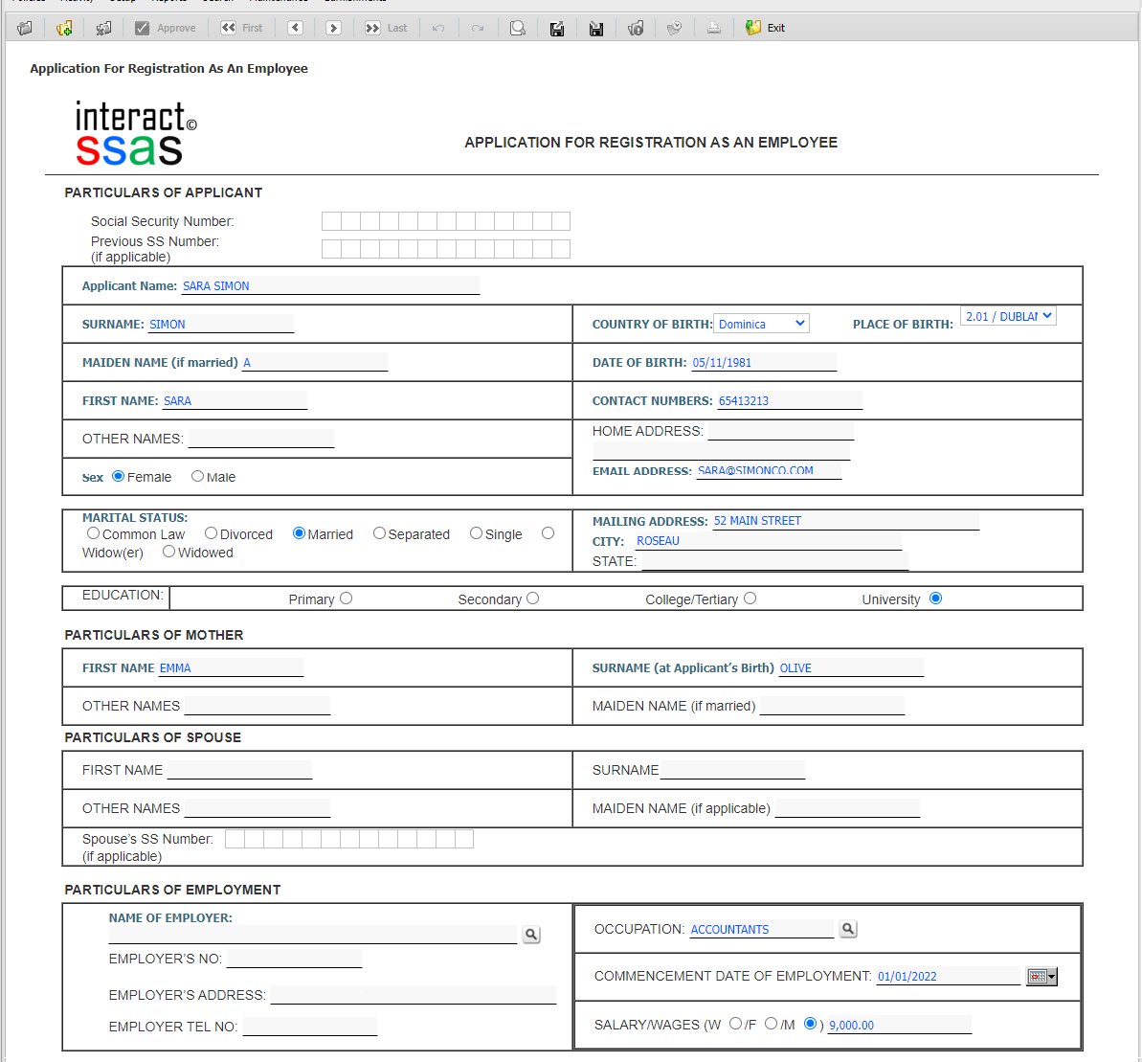Select Common Law marital status

coord(93,533)
